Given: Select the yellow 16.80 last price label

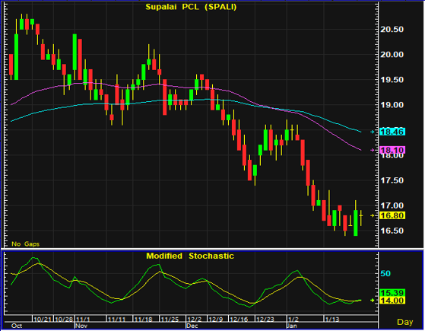Looking at the screenshot, I should (392, 215).
